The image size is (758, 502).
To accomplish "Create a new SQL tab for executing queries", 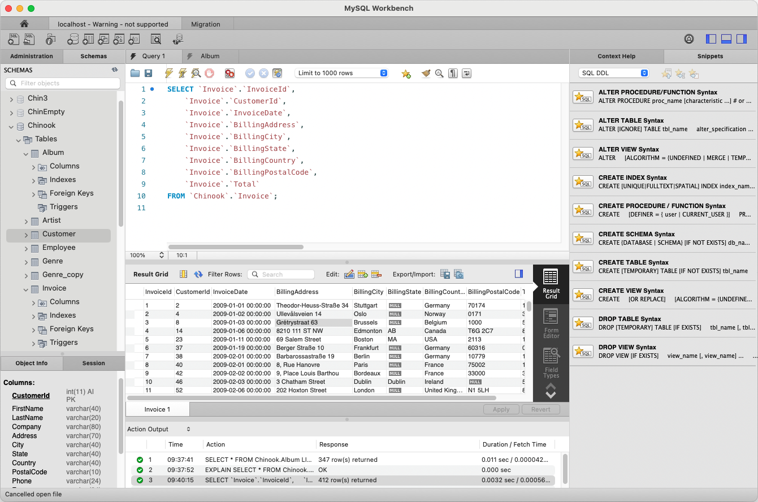I will (x=13, y=39).
